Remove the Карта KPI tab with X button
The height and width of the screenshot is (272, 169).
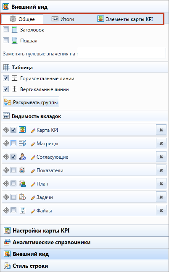pyautogui.click(x=161, y=130)
